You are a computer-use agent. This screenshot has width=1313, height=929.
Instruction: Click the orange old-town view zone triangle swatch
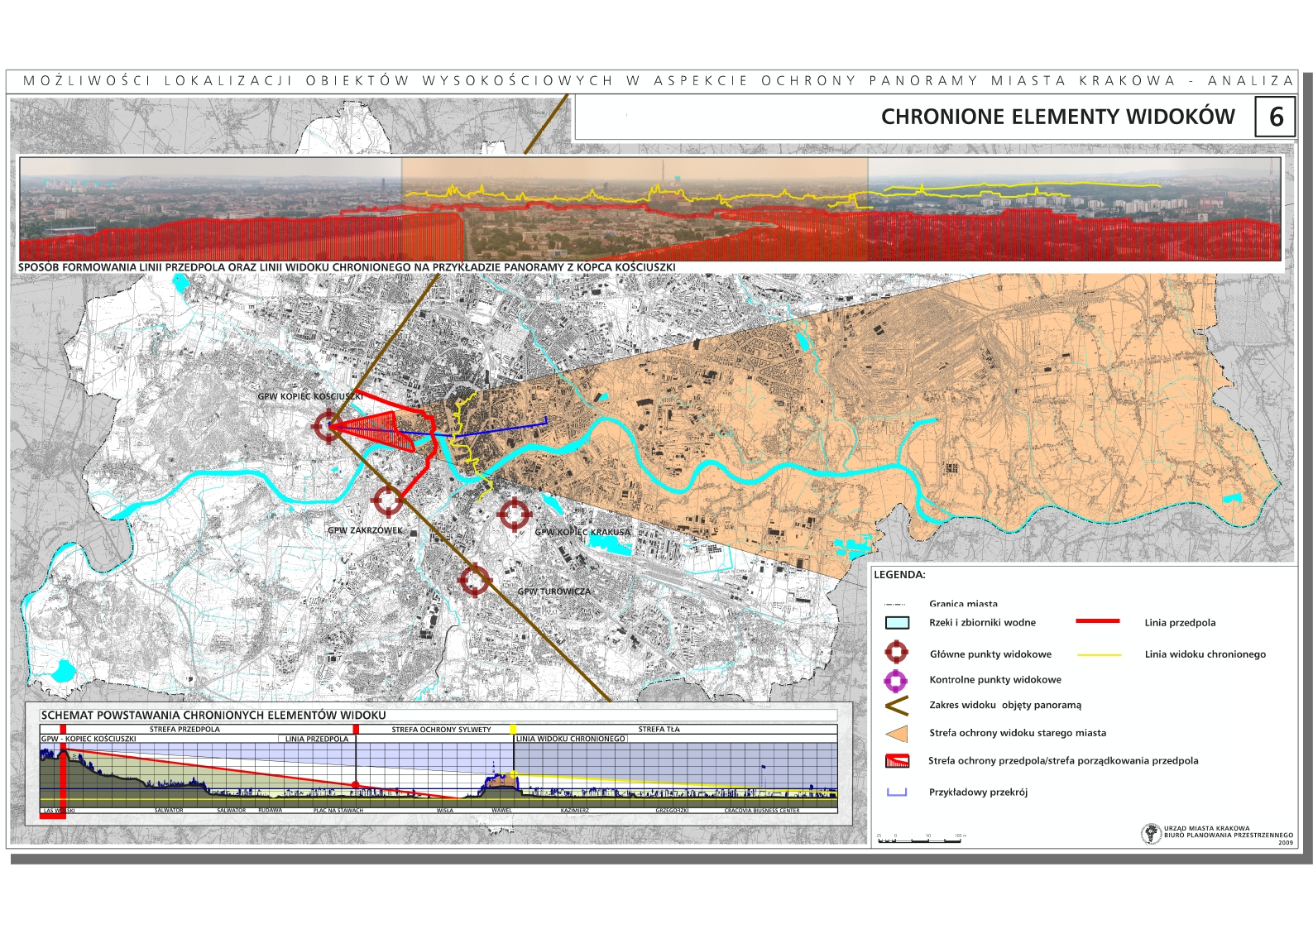pos(897,734)
